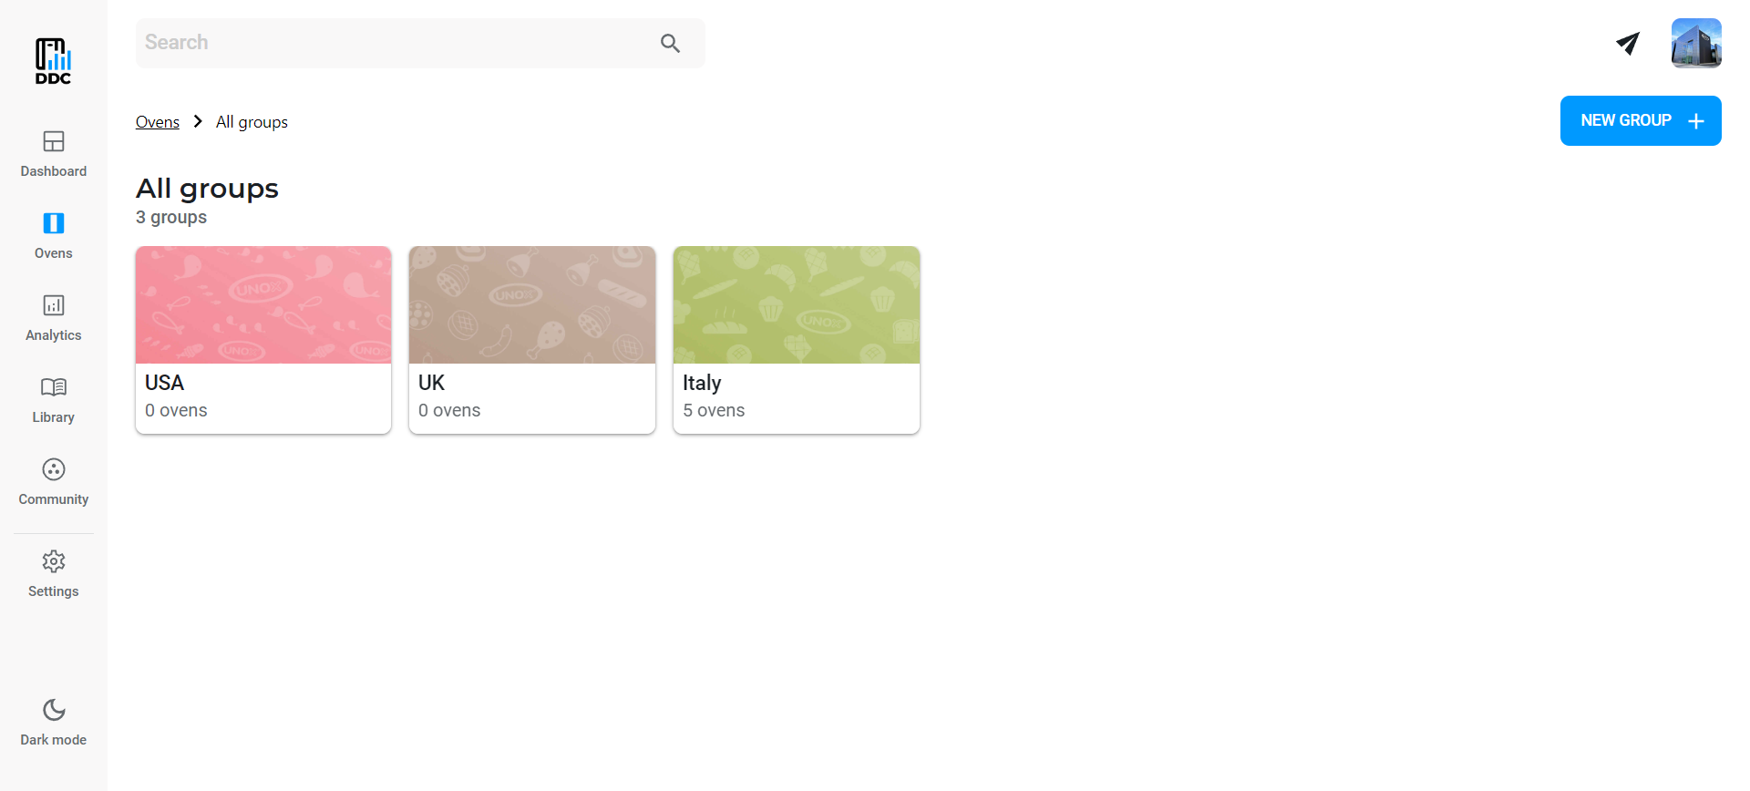The height and width of the screenshot is (791, 1750).
Task: Open Settings from the sidebar
Action: 53,573
